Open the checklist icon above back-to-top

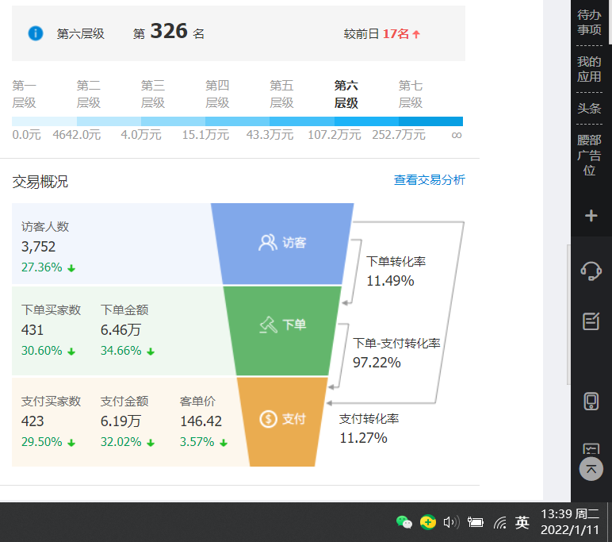point(591,449)
